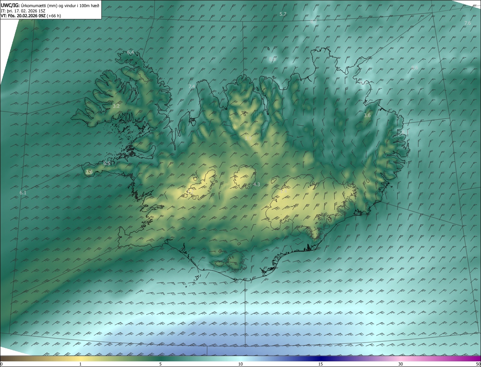Click the 10 tick label on color scale

240,364
